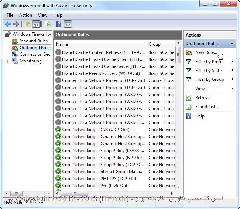The height and width of the screenshot is (209, 240).
Task: Select Windows Firewall root label in tree
Action: click(32, 34)
